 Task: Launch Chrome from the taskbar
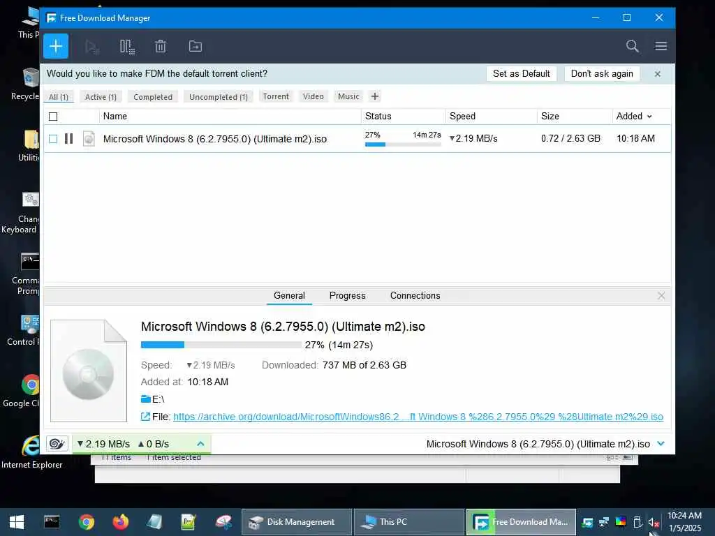pyautogui.click(x=86, y=522)
